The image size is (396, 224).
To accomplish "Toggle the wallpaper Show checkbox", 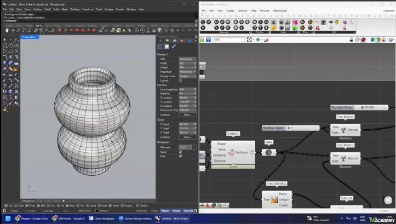I will (x=180, y=152).
